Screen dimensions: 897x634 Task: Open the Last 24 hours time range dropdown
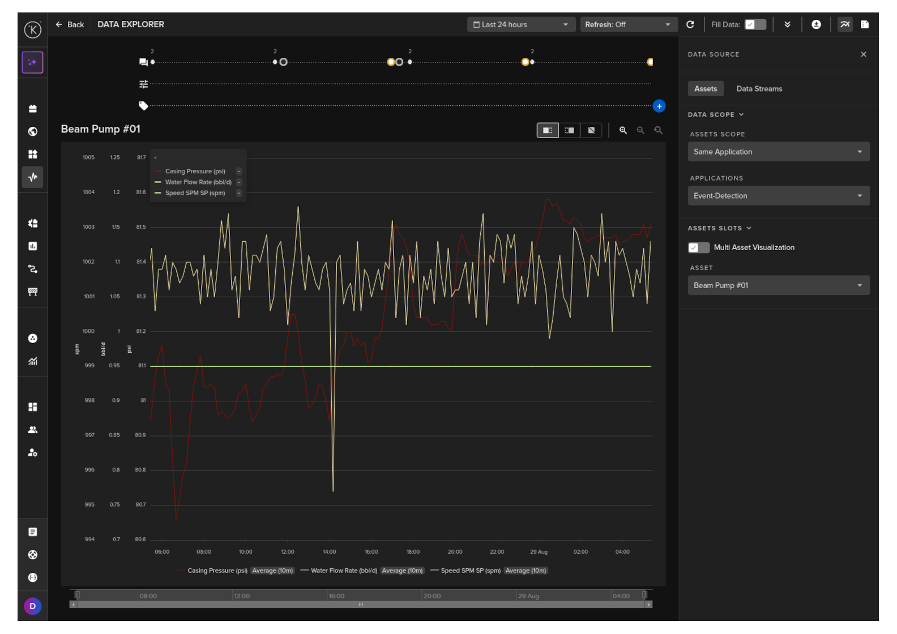click(520, 24)
